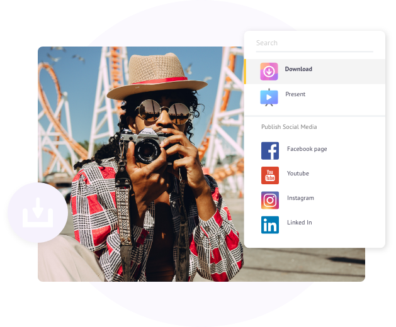Click the pink Download arrow icon
The image size is (396, 327).
pos(269,71)
